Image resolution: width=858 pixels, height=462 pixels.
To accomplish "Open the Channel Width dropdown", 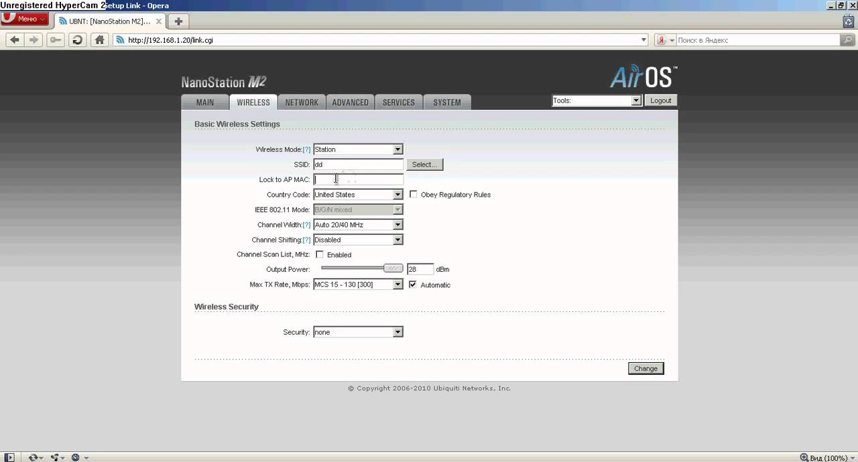I will [358, 225].
